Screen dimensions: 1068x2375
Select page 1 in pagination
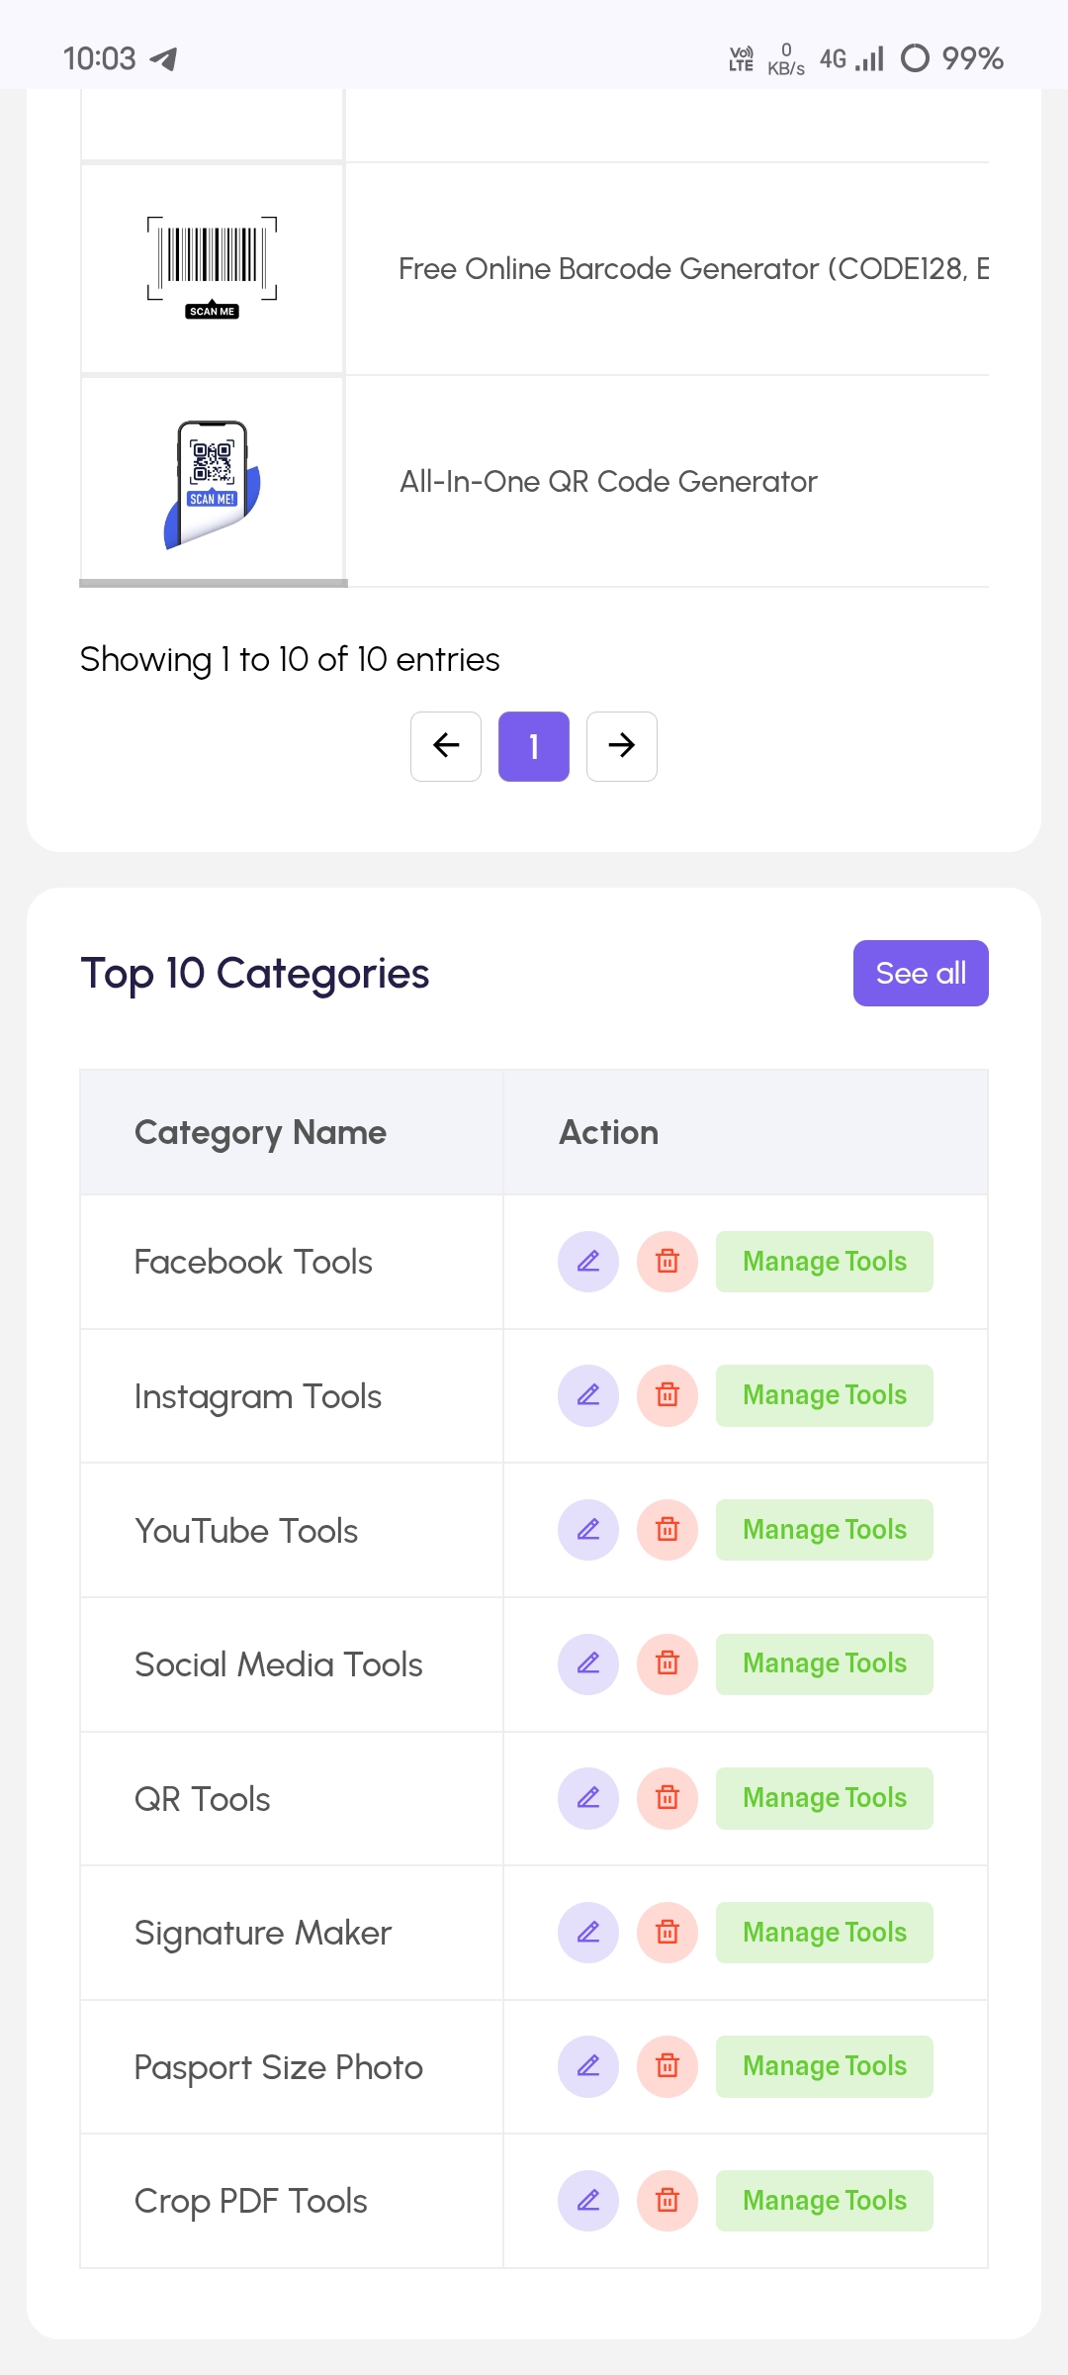pos(534,746)
